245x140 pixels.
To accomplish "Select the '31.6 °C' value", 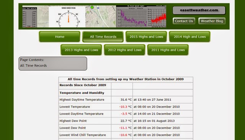I will point(126,100).
